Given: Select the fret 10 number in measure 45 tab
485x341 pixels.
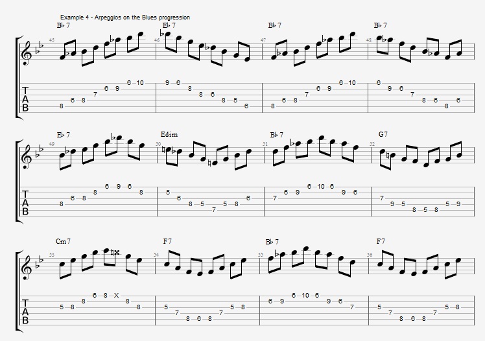Looking at the screenshot, I should tap(140, 83).
